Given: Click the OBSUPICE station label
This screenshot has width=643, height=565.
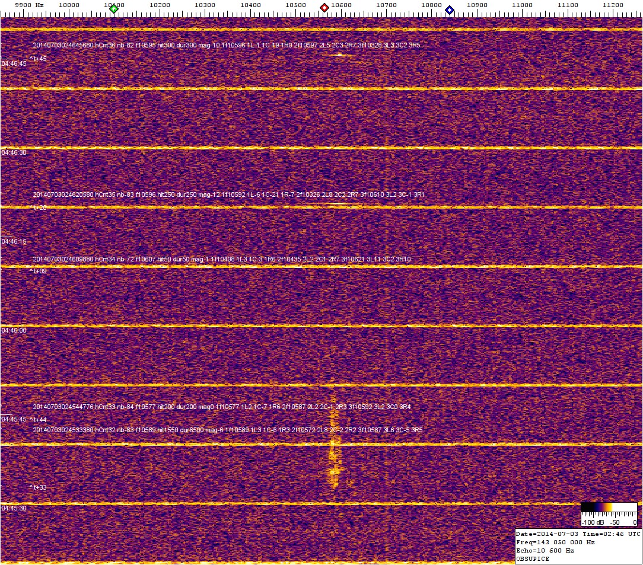Looking at the screenshot, I should (x=533, y=558).
